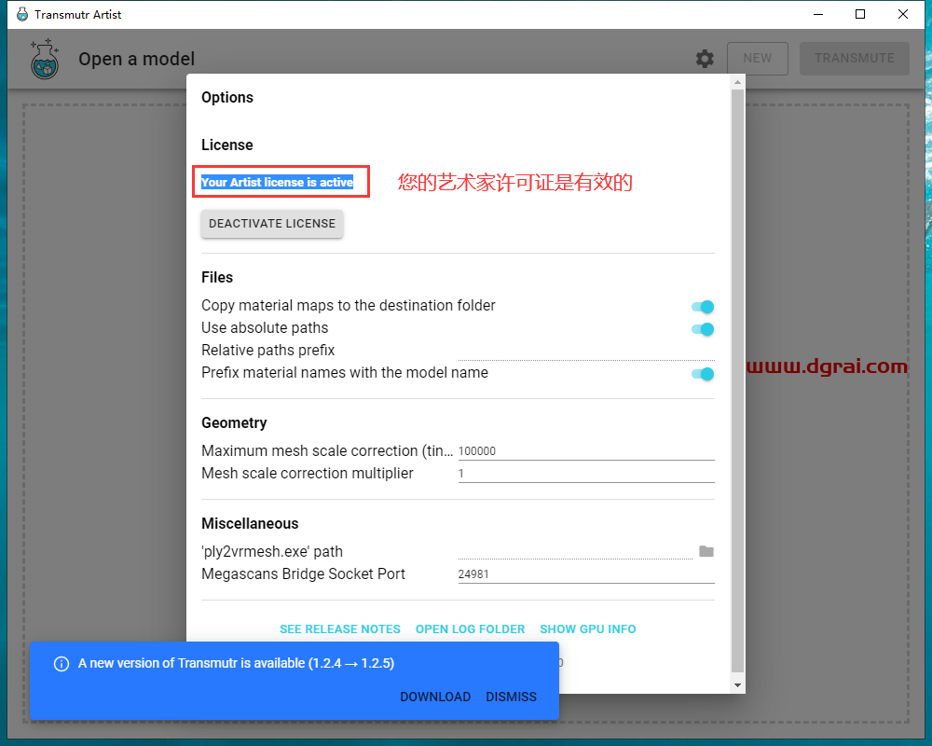Click the 'Options' dialog heading
The image size is (932, 746).
tap(227, 98)
